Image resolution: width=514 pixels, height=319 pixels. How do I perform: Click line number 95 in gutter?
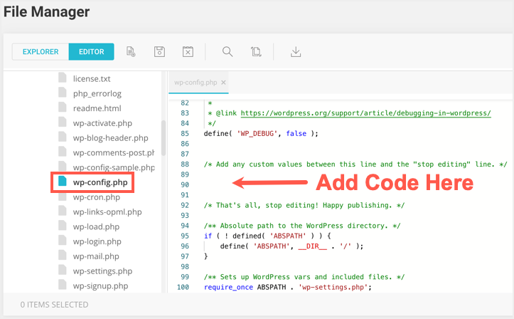(x=185, y=236)
